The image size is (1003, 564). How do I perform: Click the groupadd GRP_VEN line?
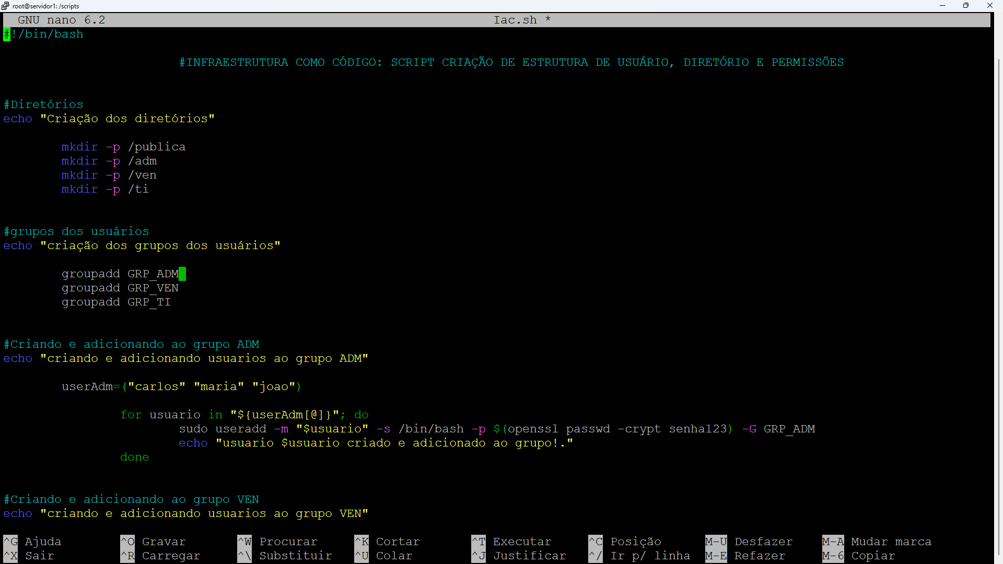click(x=120, y=288)
